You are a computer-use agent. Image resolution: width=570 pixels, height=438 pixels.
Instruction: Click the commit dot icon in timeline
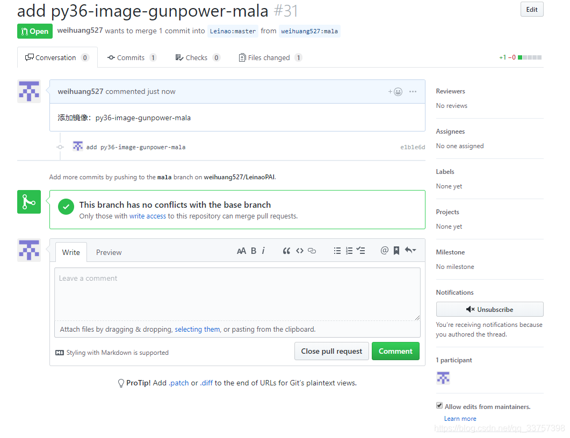(60, 147)
